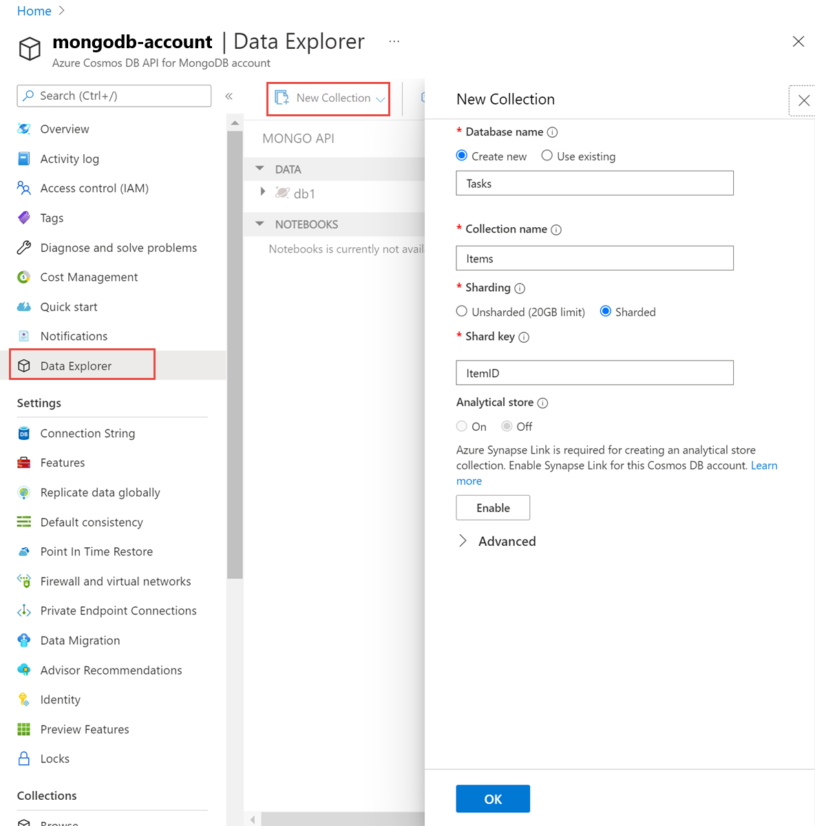Click the Private Endpoint Connections icon
Image resolution: width=815 pixels, height=826 pixels.
pyautogui.click(x=24, y=611)
